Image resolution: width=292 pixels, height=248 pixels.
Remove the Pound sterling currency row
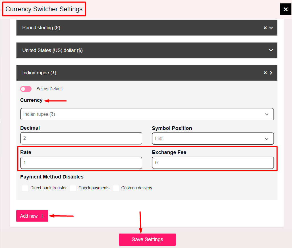[x=265, y=28]
